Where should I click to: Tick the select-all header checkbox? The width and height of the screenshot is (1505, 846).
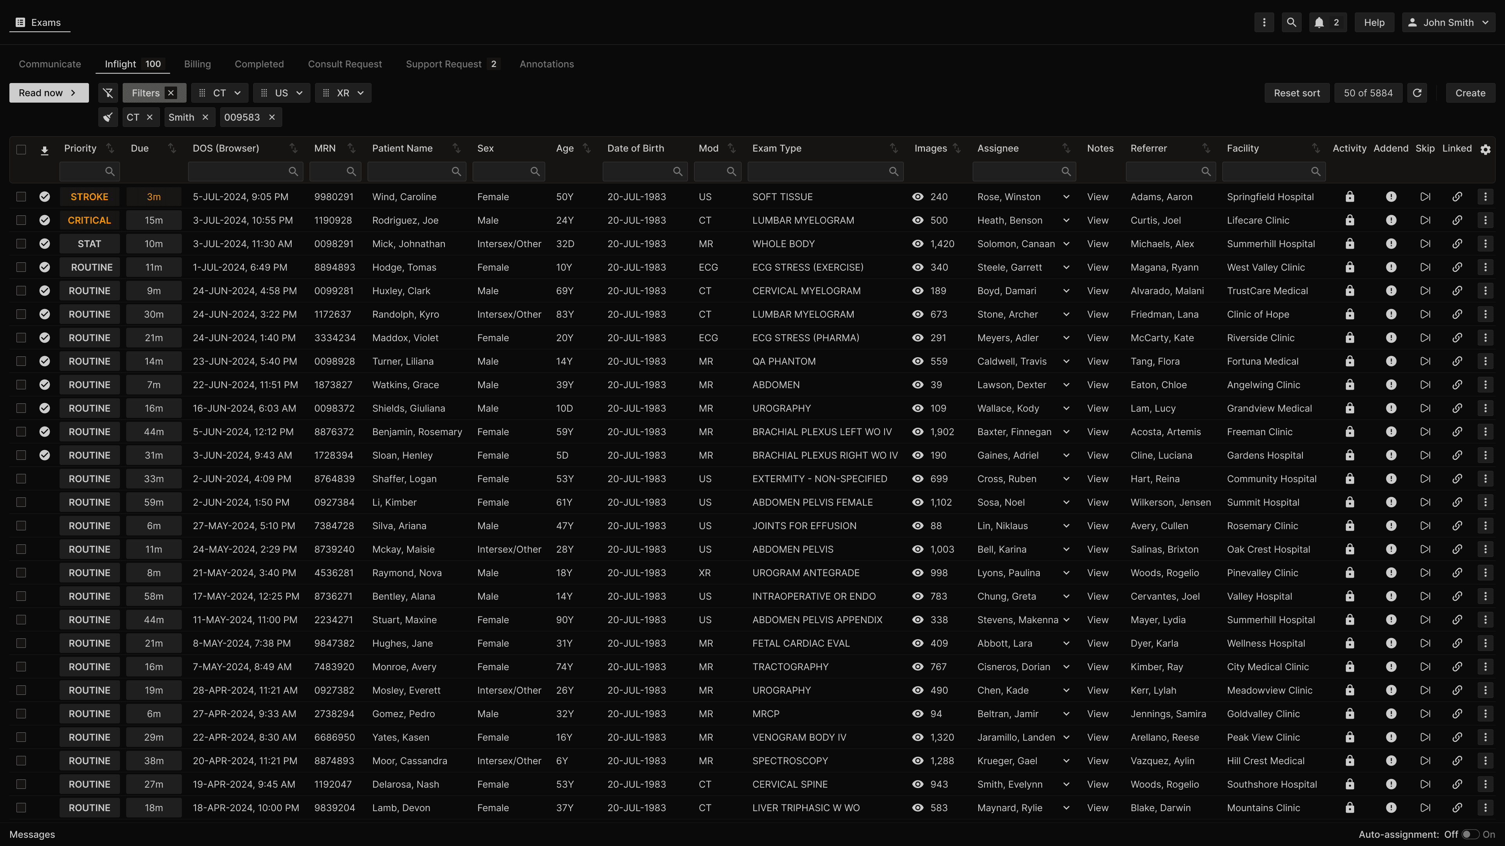click(x=21, y=150)
